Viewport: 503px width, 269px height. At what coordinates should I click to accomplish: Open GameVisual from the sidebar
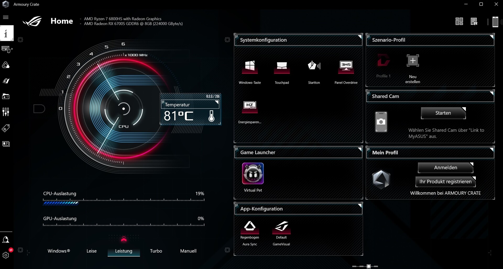point(6,81)
